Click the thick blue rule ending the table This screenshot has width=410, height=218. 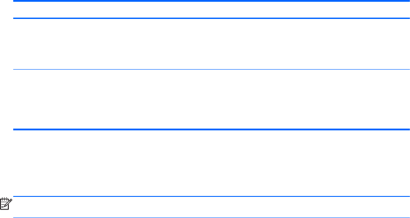211,129
